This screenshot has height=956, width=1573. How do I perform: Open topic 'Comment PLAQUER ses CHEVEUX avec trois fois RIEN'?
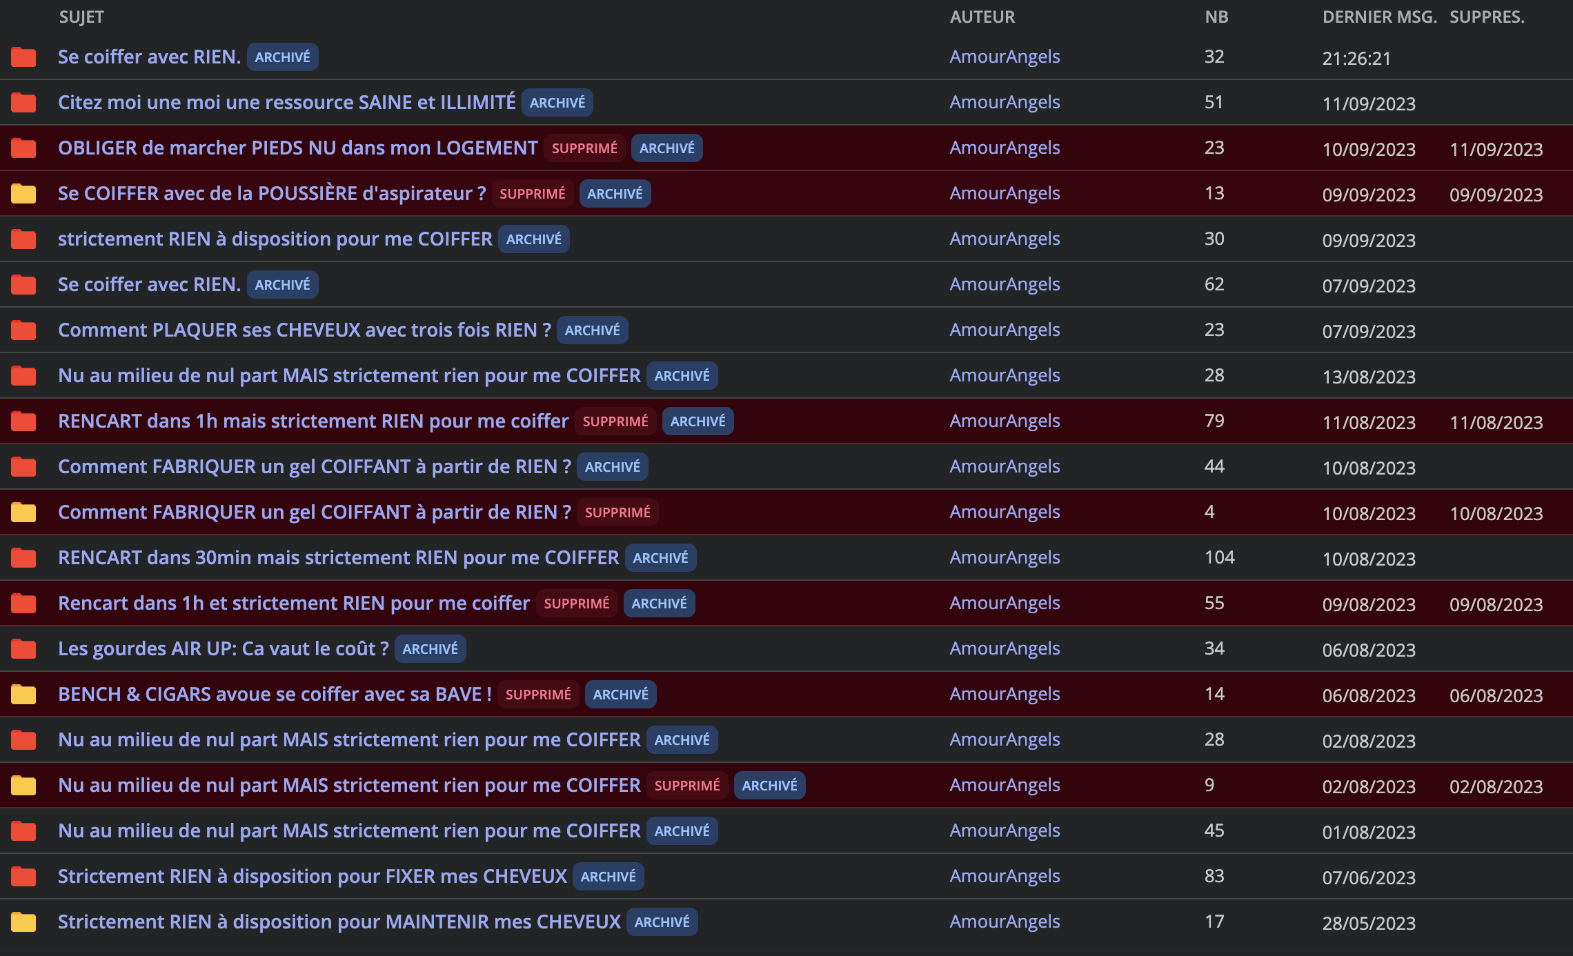304,330
